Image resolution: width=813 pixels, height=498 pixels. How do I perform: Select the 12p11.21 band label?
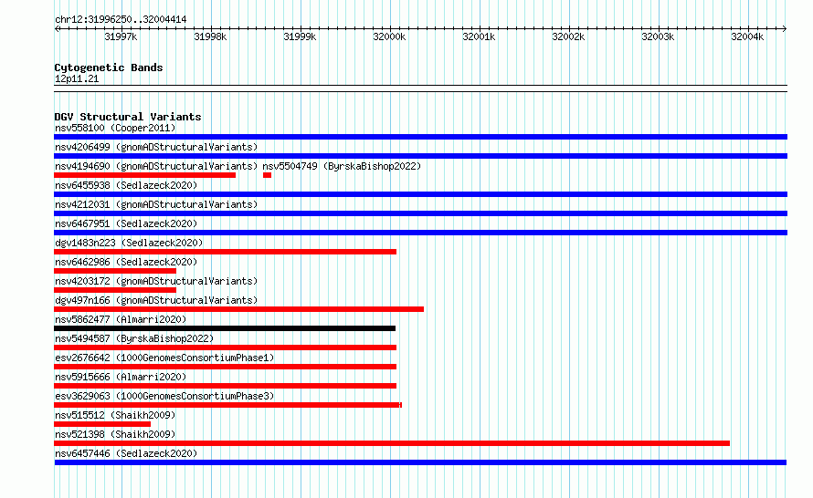77,78
